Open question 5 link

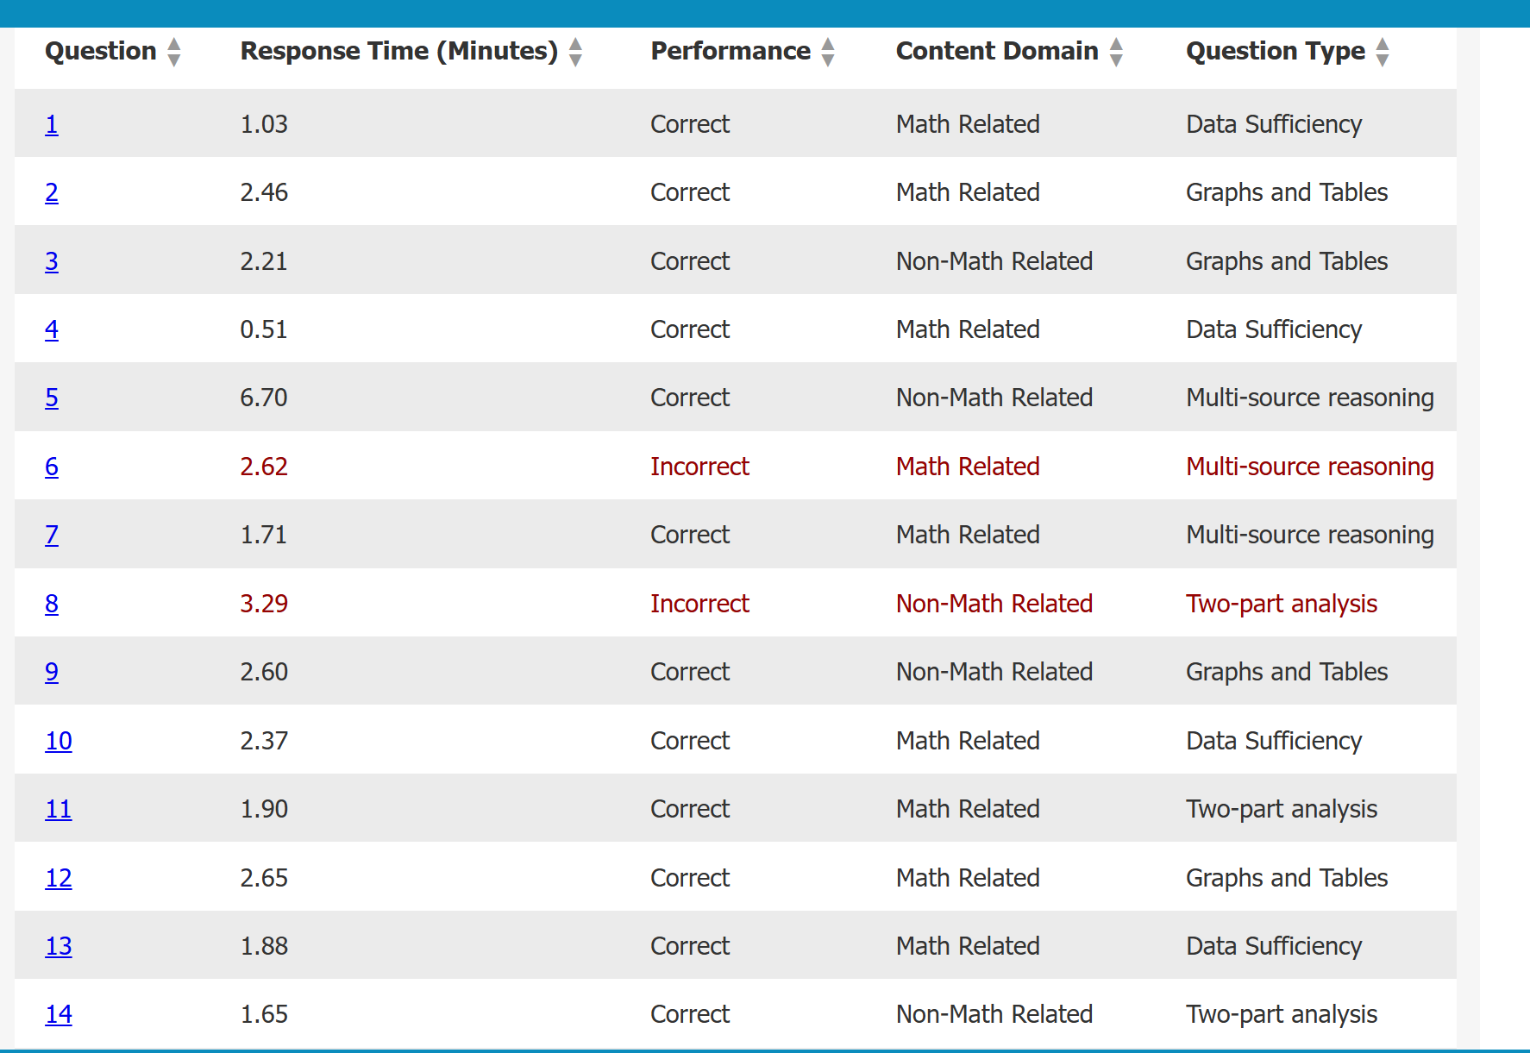[52, 398]
